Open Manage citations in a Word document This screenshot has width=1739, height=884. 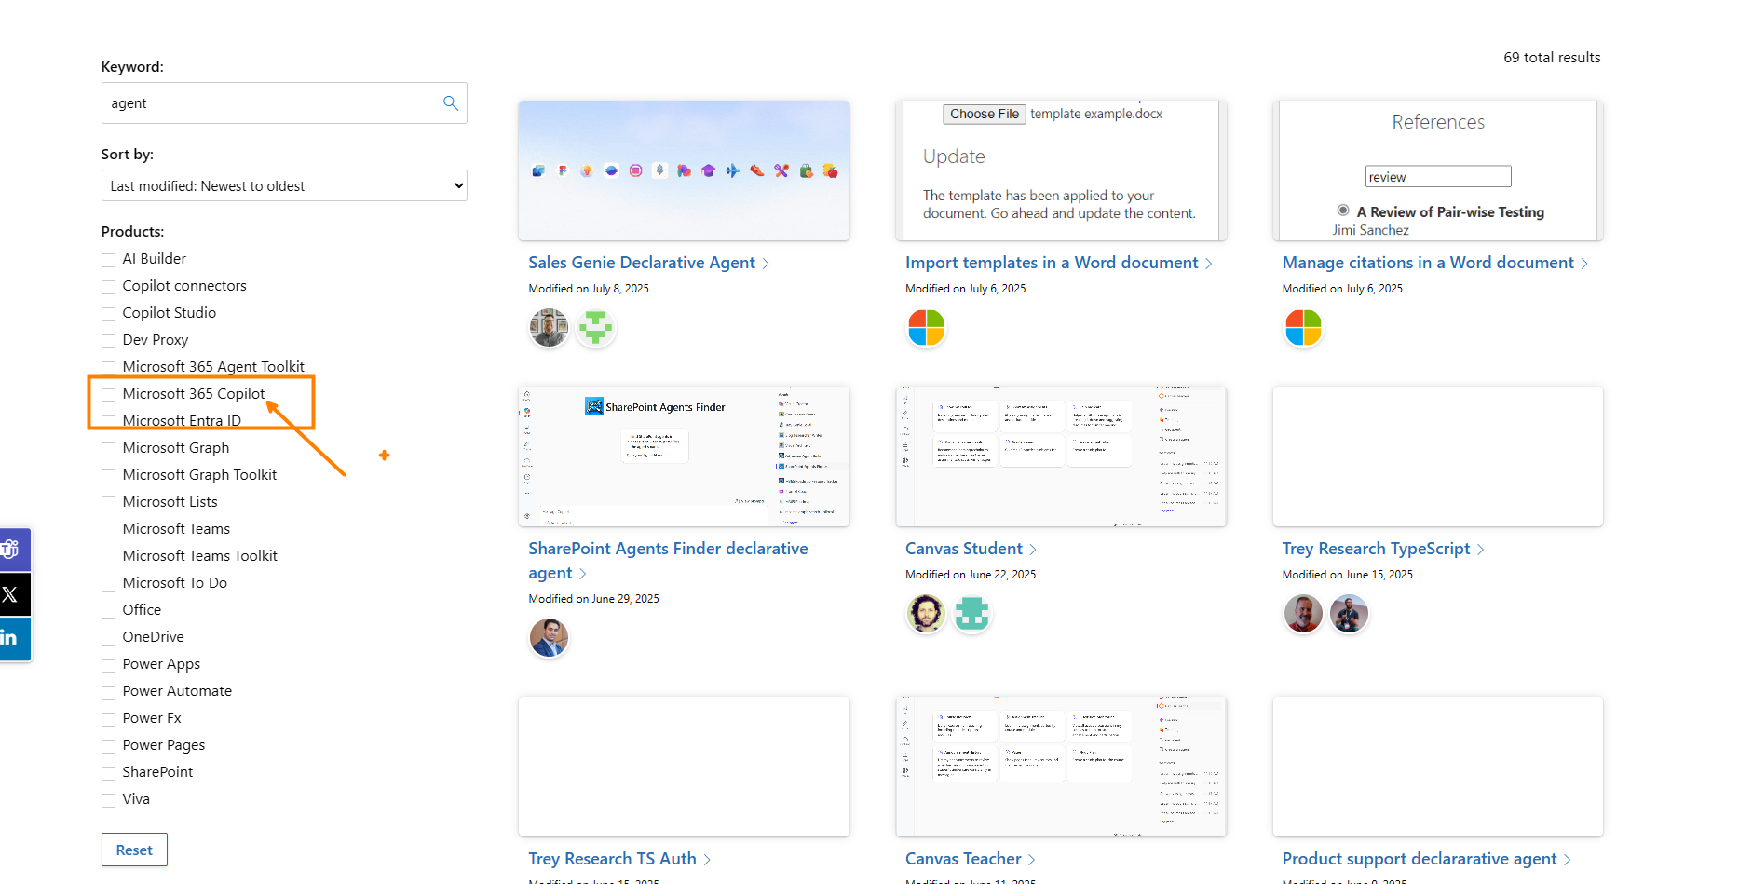[1428, 263]
